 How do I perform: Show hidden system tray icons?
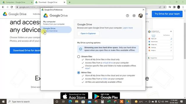pyautogui.click(x=146, y=101)
